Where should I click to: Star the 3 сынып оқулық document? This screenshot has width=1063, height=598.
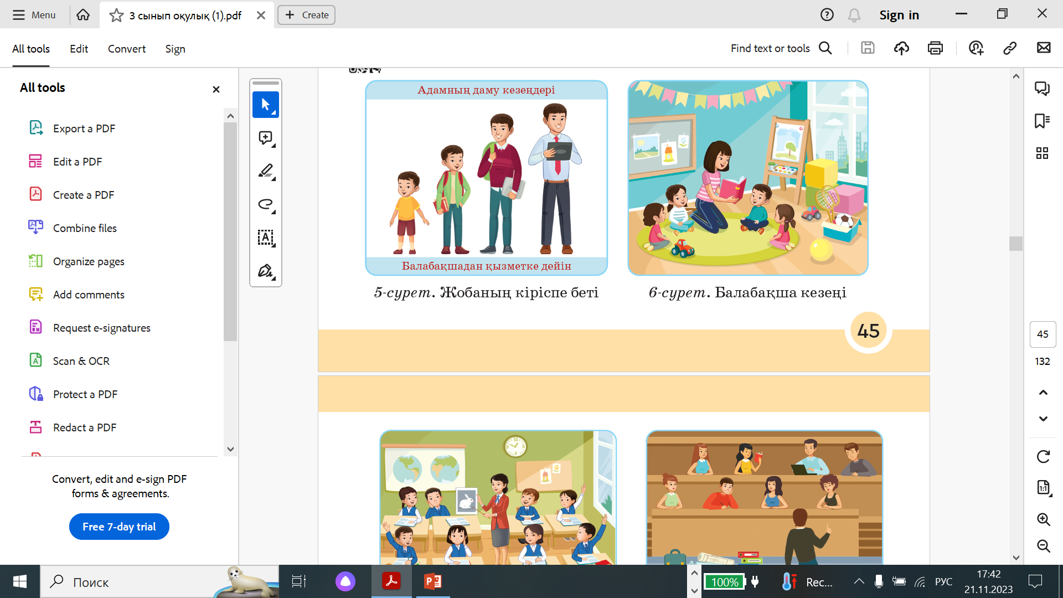tap(116, 16)
